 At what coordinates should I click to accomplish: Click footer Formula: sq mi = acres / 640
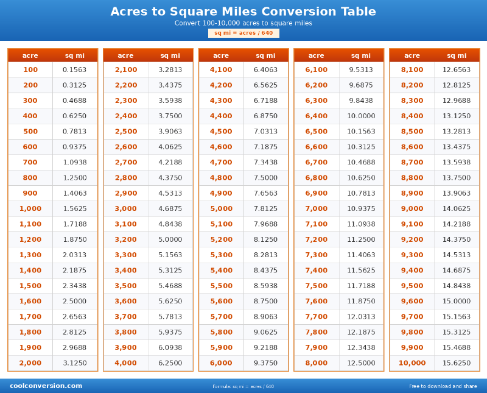click(243, 386)
